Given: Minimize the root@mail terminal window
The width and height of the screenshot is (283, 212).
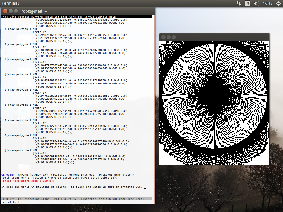Looking at the screenshot, I should (x=11, y=11).
